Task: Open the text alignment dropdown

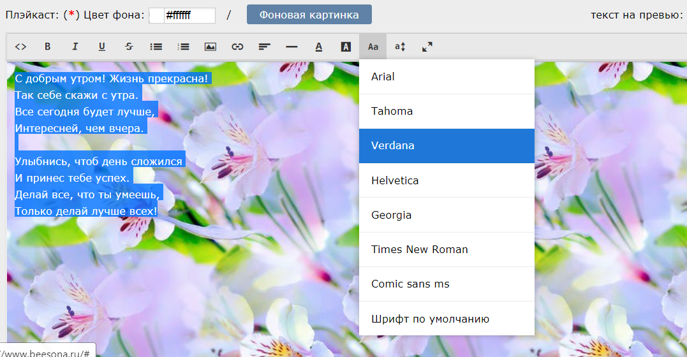Action: point(264,47)
